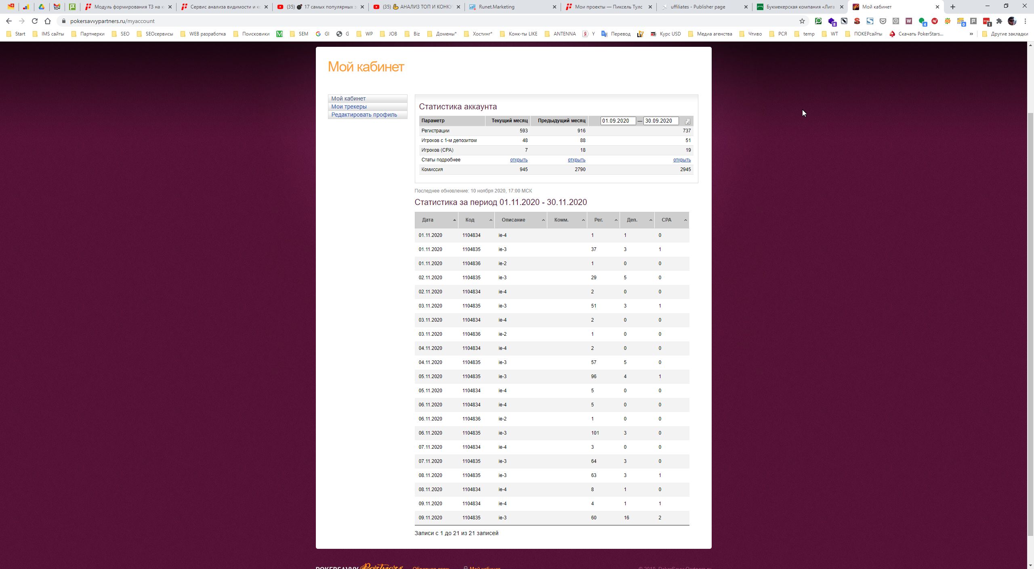View site info via the lock icon
Screen dimensions: 1034x569
[x=63, y=21]
